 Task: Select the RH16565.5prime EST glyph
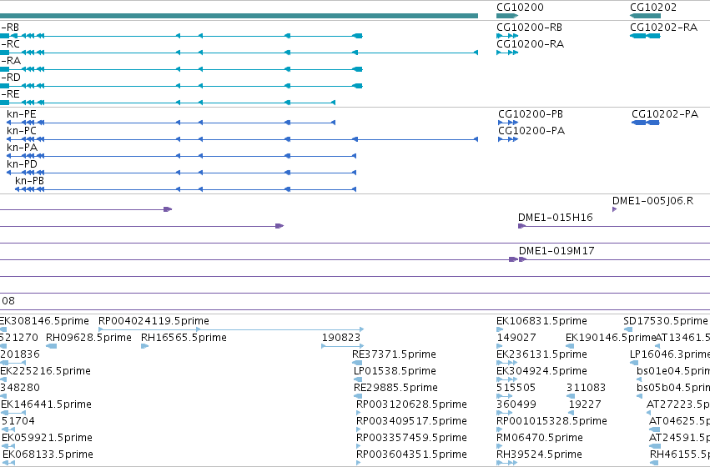tap(144, 346)
